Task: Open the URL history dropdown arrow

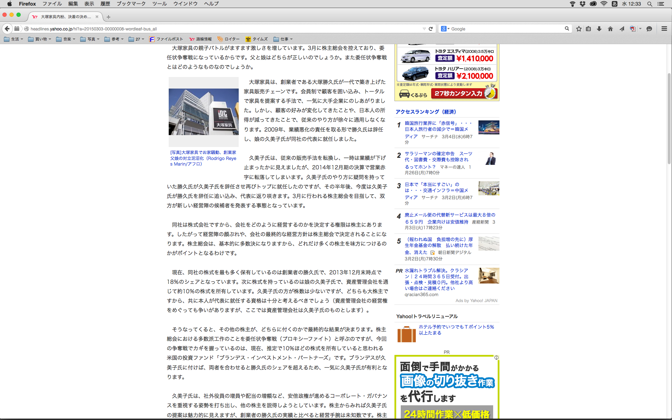Action: (x=424, y=29)
